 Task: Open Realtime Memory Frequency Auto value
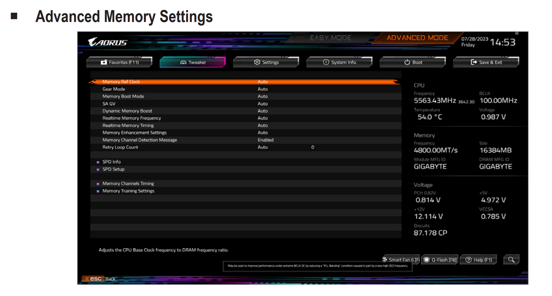point(263,118)
